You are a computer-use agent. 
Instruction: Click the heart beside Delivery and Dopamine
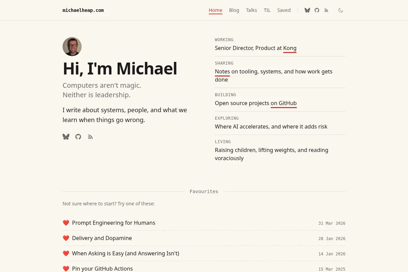[66, 238]
